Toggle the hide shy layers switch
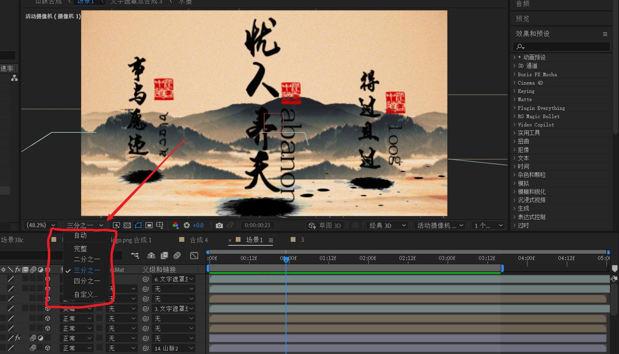619x354 pixels. pos(151,256)
